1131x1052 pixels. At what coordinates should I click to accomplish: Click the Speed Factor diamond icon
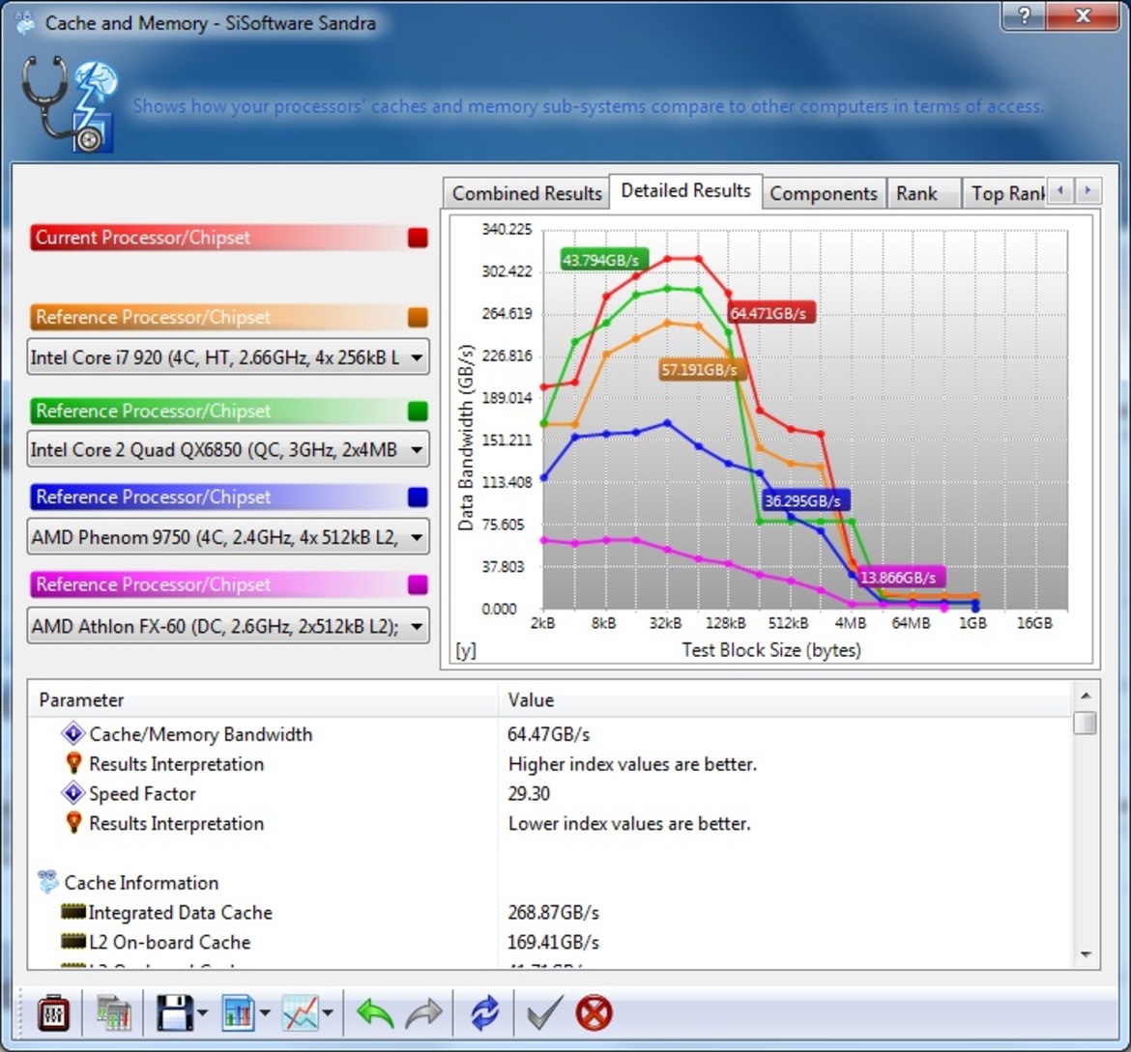point(72,793)
